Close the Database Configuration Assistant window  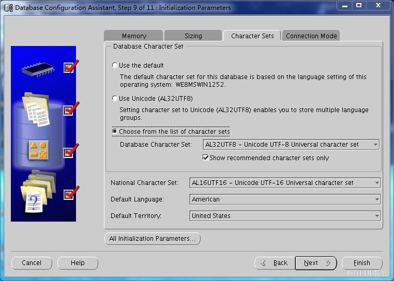click(x=378, y=6)
